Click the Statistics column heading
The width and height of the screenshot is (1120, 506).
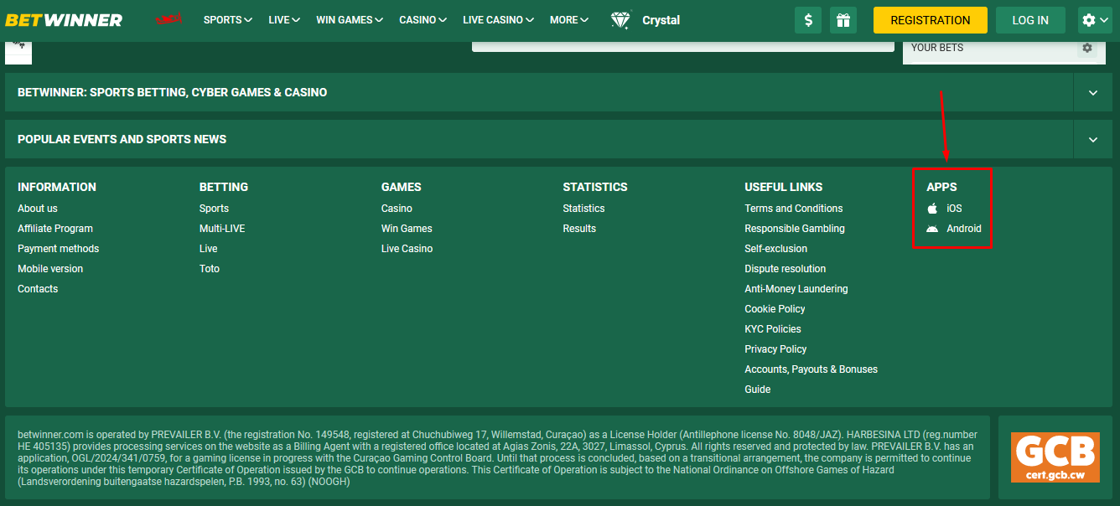[595, 187]
